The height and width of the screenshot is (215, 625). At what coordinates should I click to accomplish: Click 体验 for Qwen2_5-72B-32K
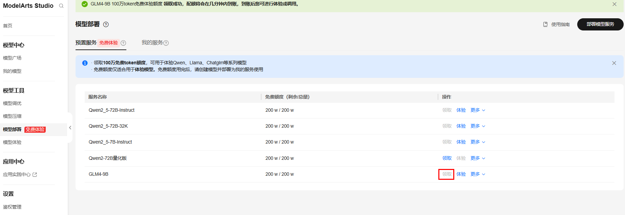pyautogui.click(x=461, y=126)
